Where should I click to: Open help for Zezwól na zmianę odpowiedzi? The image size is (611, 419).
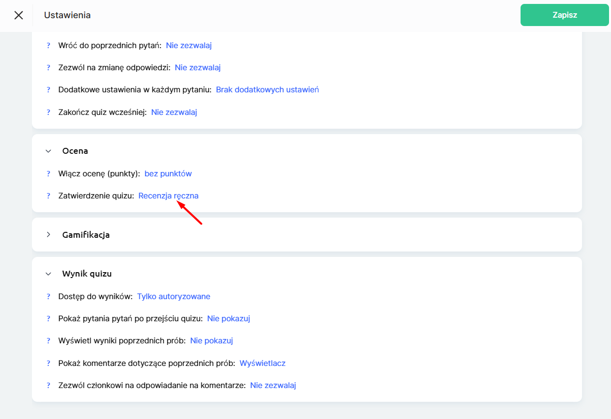[49, 67]
